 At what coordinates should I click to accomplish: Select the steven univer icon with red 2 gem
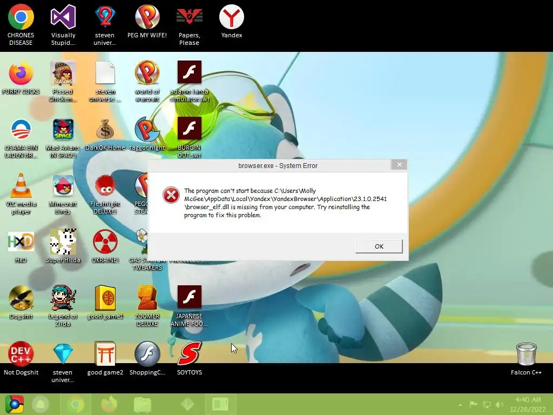pyautogui.click(x=105, y=25)
